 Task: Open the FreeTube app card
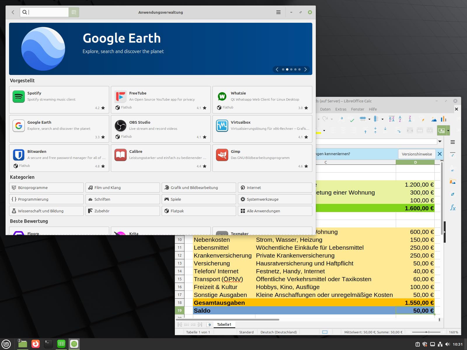pyautogui.click(x=161, y=100)
